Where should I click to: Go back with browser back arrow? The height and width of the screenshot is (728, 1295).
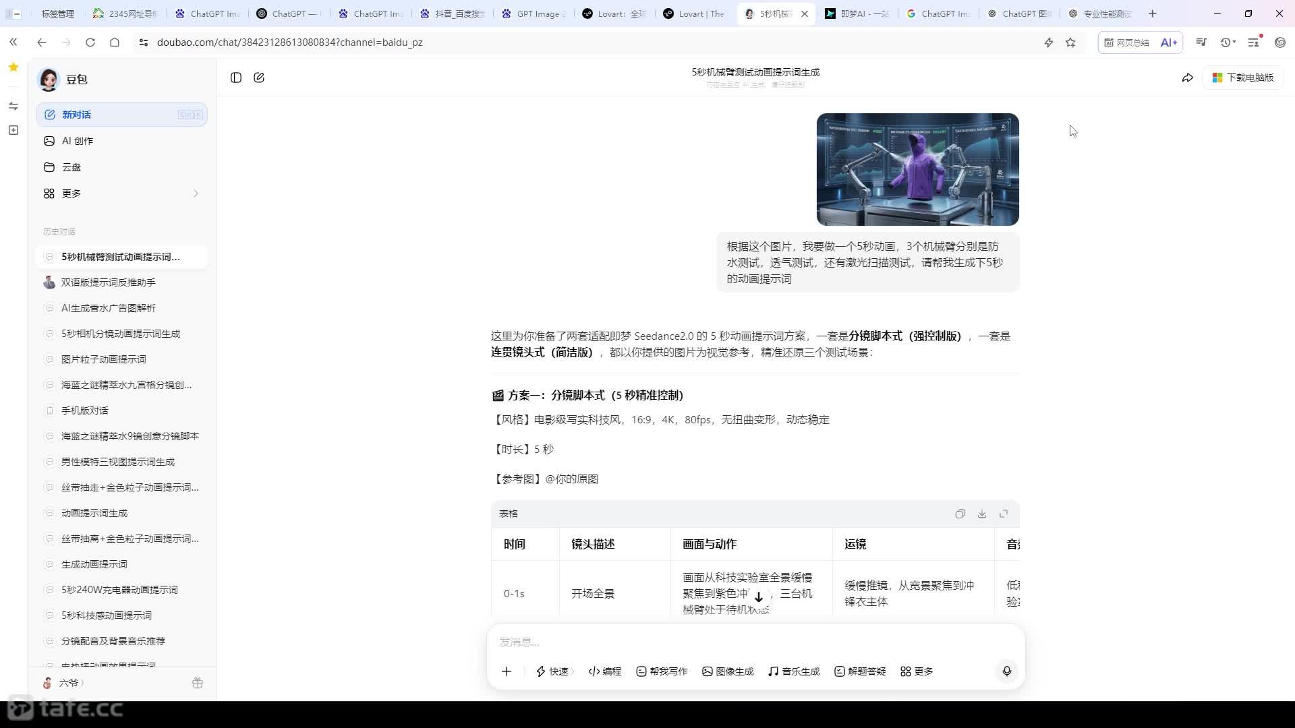pyautogui.click(x=42, y=42)
